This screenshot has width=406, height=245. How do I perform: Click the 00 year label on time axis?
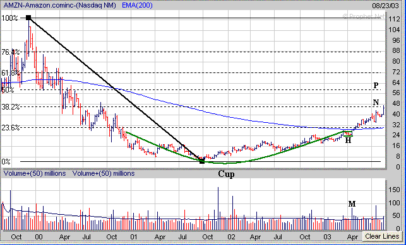click(39, 237)
